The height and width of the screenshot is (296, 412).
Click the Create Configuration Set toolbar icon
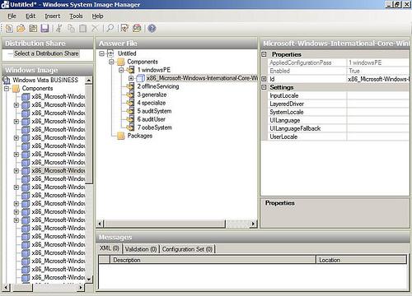137,28
